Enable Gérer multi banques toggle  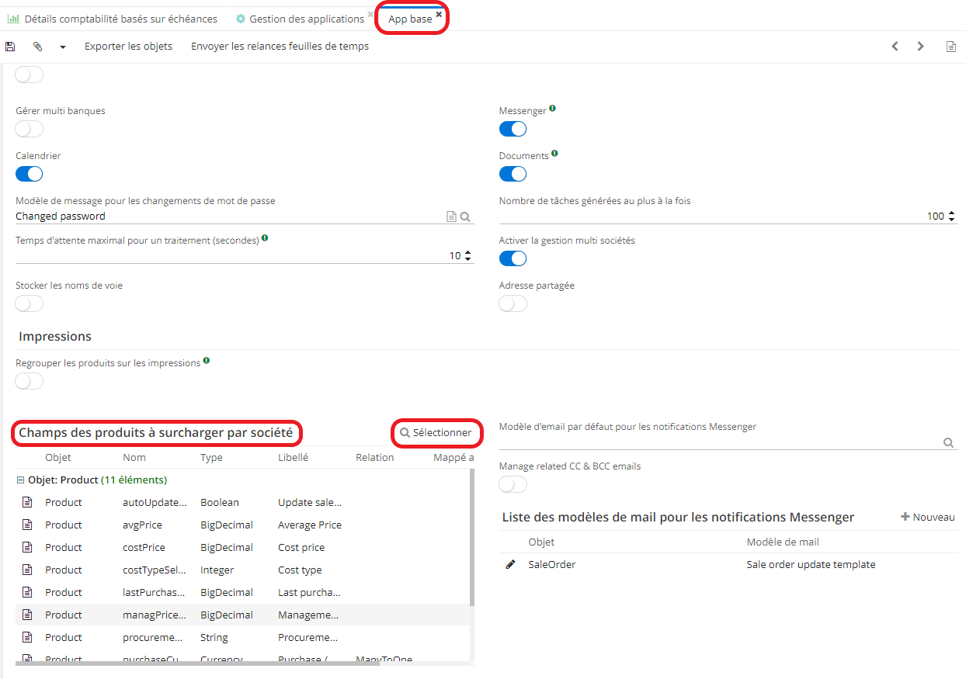tap(30, 129)
